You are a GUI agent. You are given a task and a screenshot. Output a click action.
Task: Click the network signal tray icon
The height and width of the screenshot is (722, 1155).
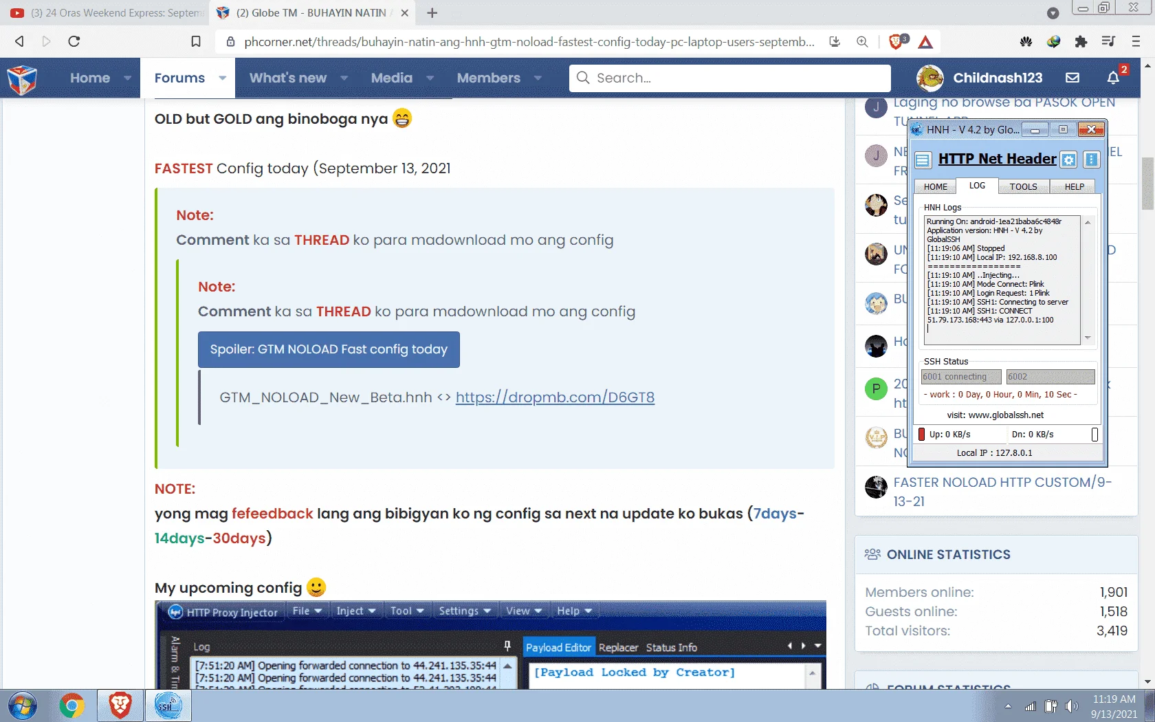pos(1030,706)
